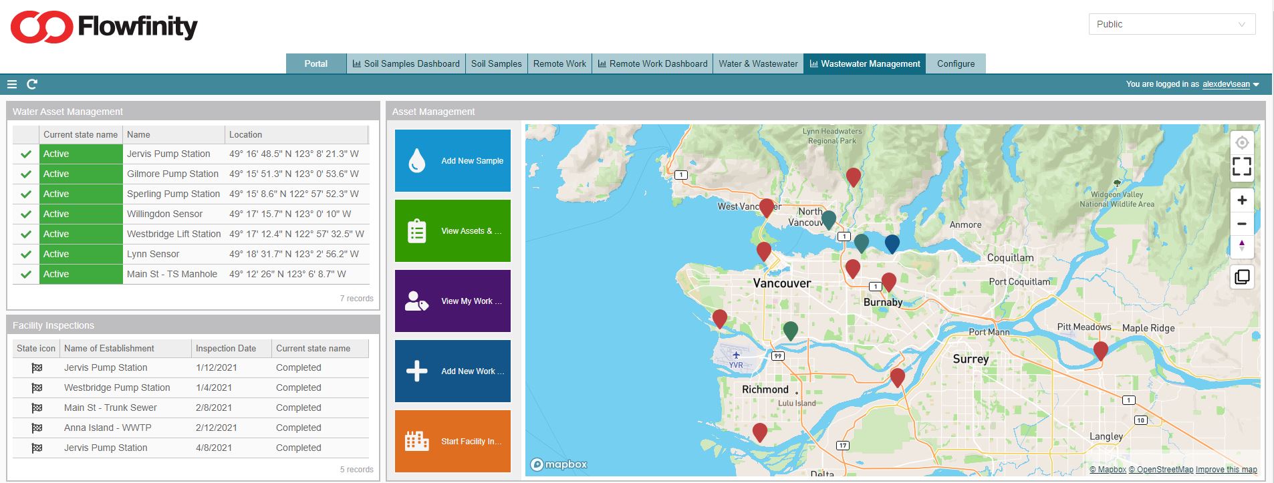Zoom out on the map

click(1241, 224)
